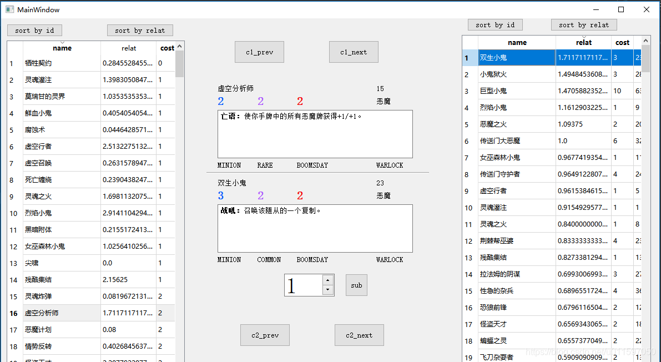
Task: Click the right panel 'sort by relat' button
Action: pos(584,25)
